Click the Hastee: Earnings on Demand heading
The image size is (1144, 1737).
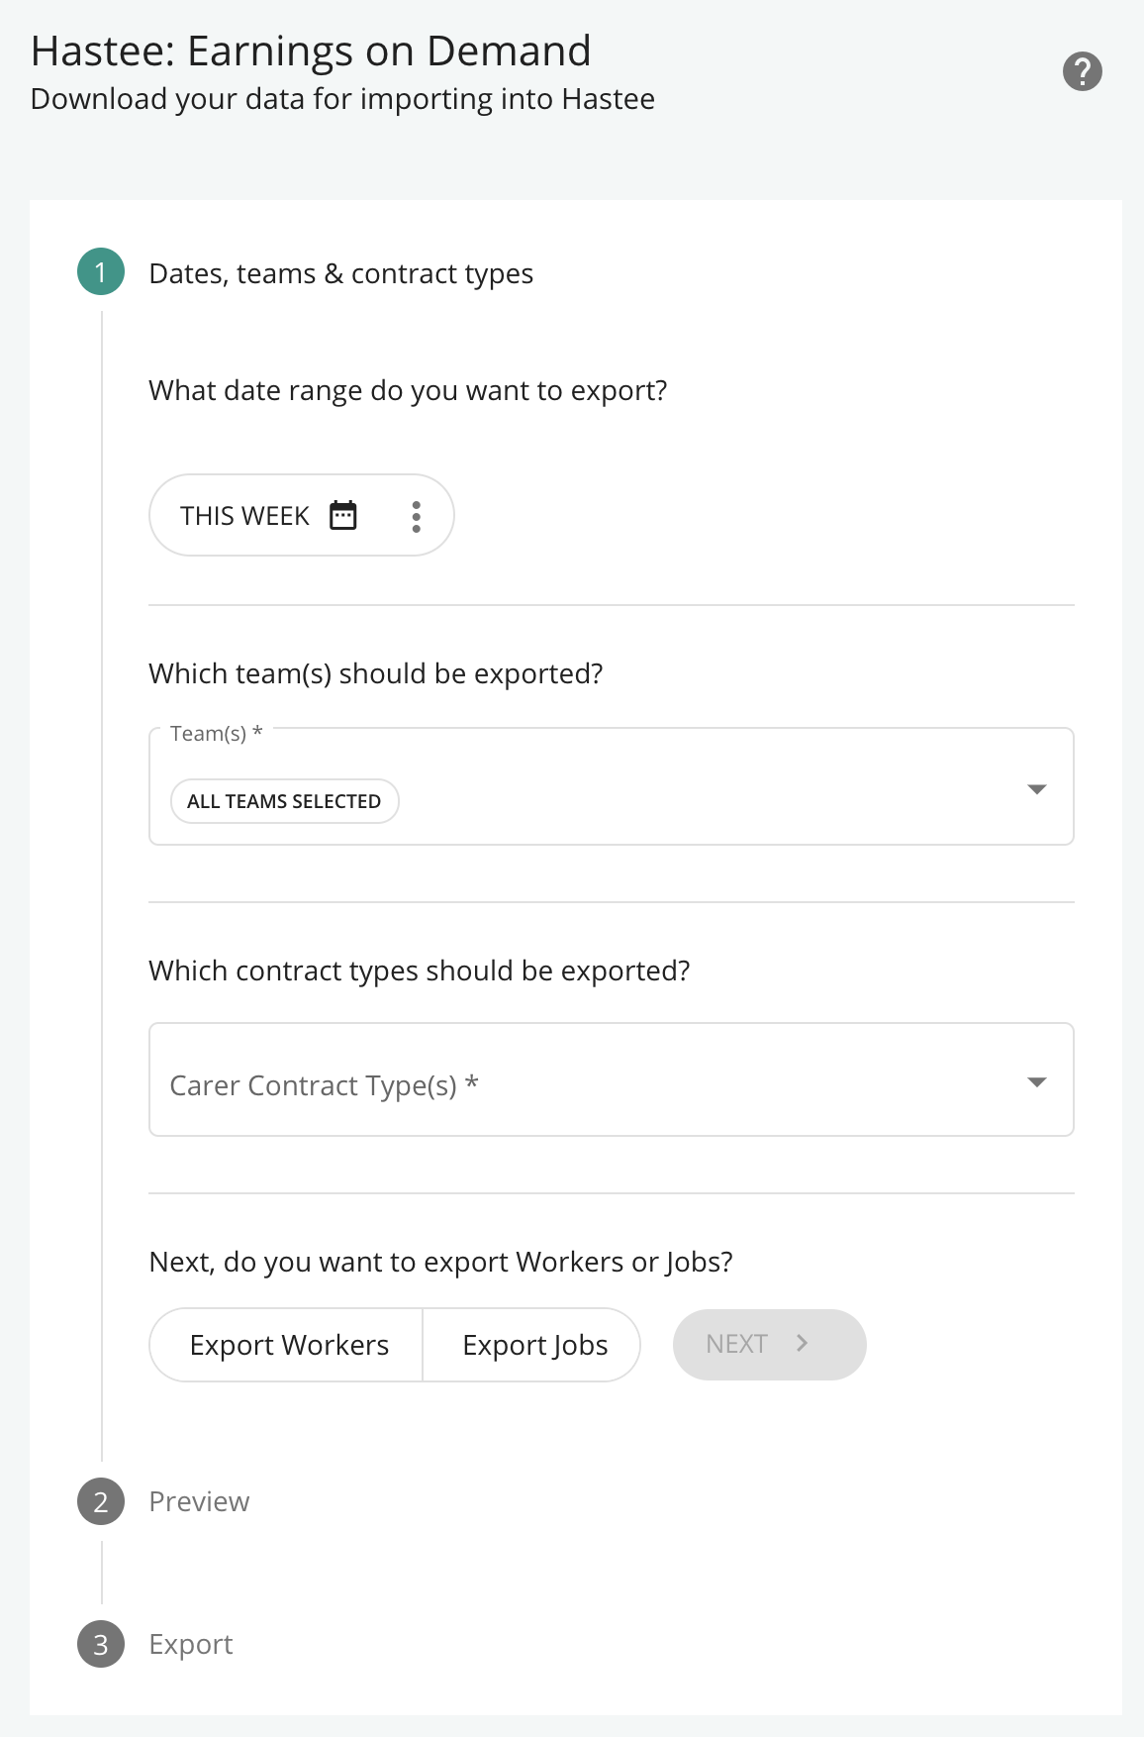pyautogui.click(x=311, y=51)
